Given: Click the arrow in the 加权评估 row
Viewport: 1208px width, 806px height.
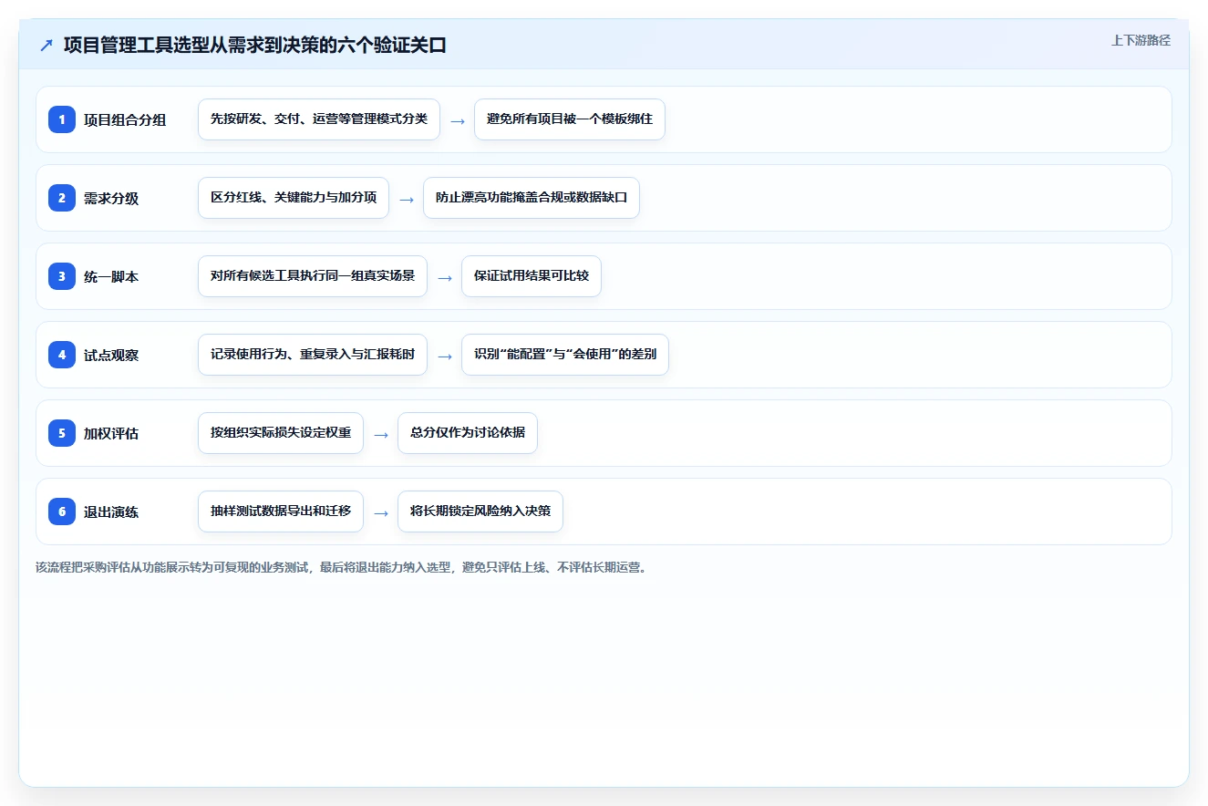Looking at the screenshot, I should (381, 434).
